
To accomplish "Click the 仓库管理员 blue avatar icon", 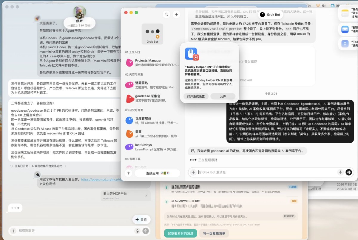I will click(x=129, y=120).
